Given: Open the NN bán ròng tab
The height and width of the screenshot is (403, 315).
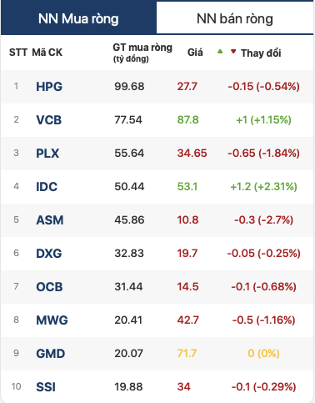Looking at the screenshot, I should (x=235, y=18).
